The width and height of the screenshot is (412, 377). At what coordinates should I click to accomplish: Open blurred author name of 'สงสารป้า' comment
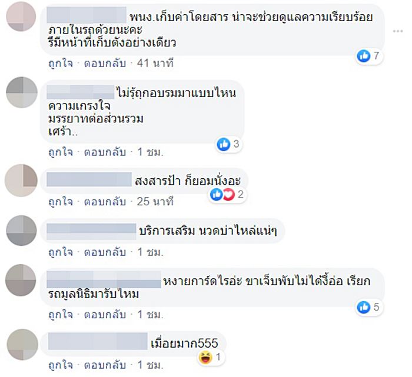(x=89, y=179)
